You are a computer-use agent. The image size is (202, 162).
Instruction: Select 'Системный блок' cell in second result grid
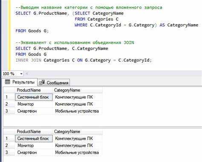point(34,139)
